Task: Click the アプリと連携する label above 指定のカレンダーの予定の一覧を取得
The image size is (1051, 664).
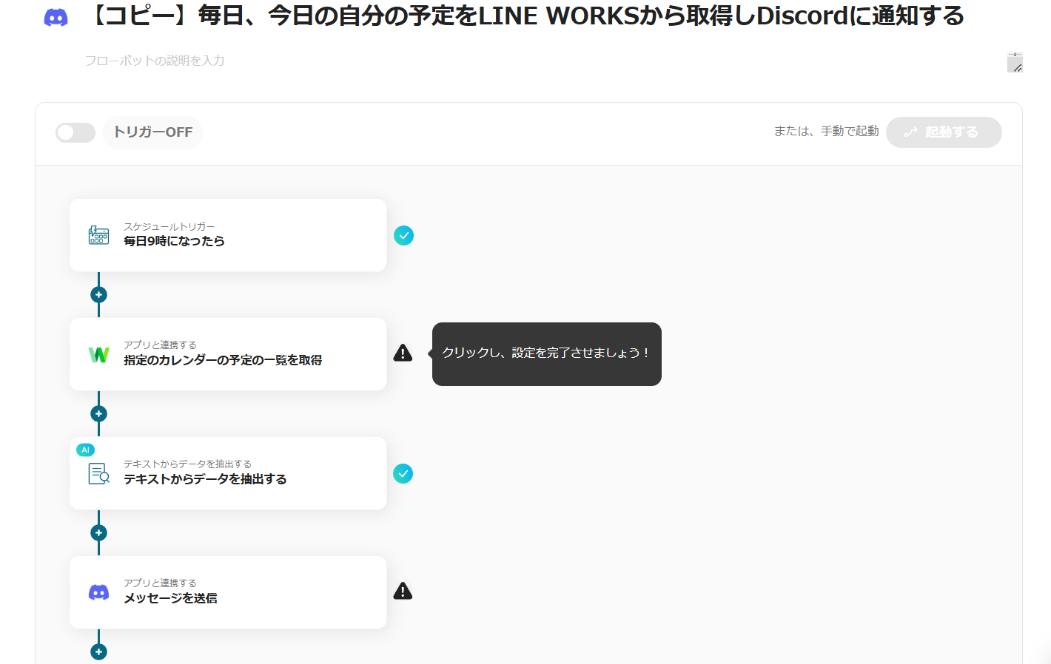Action: pyautogui.click(x=160, y=345)
